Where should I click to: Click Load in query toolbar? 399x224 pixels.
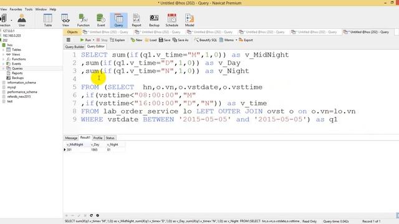151,40
